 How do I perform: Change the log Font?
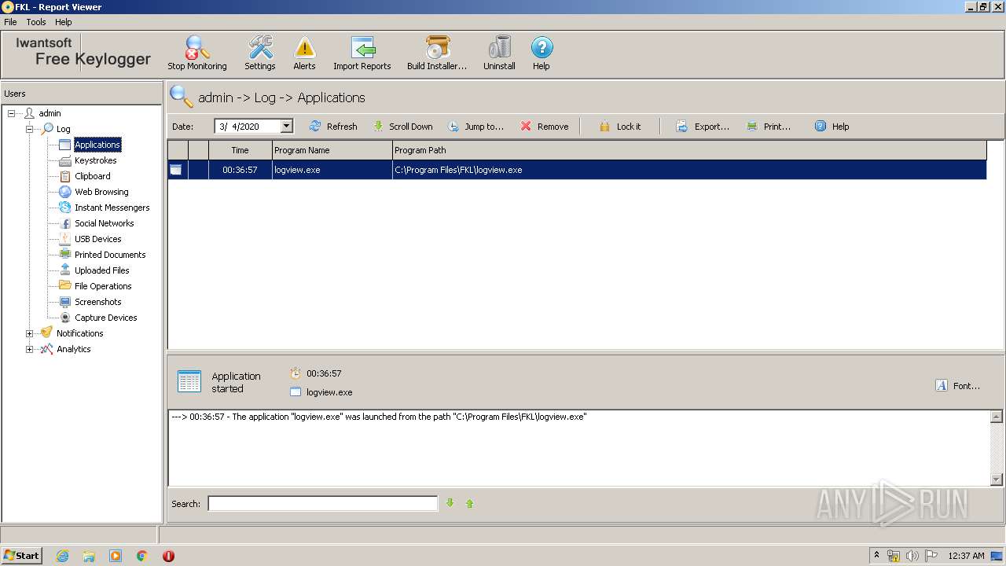(x=958, y=386)
